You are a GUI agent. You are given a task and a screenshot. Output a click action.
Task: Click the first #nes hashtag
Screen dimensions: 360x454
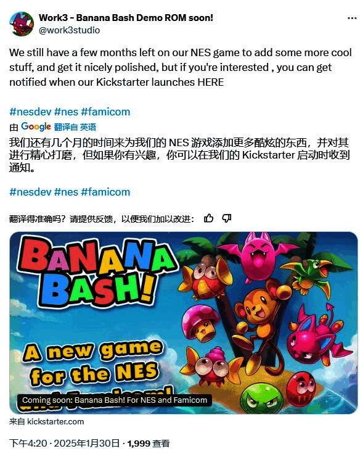pos(67,112)
